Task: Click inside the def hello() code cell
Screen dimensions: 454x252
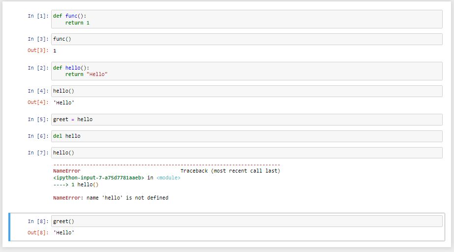Action: tap(246, 71)
